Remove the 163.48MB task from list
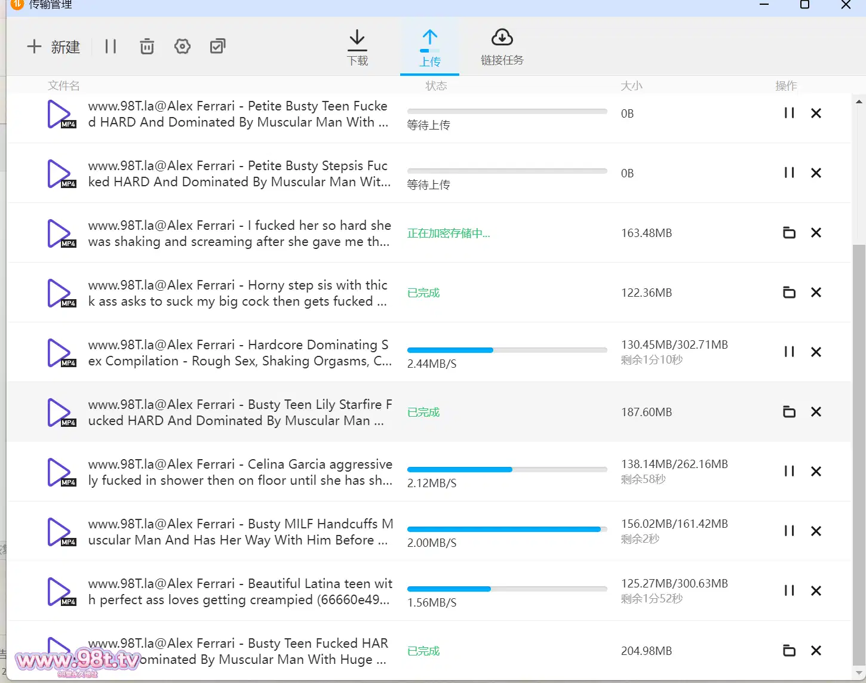This screenshot has height=683, width=866. coord(816,232)
